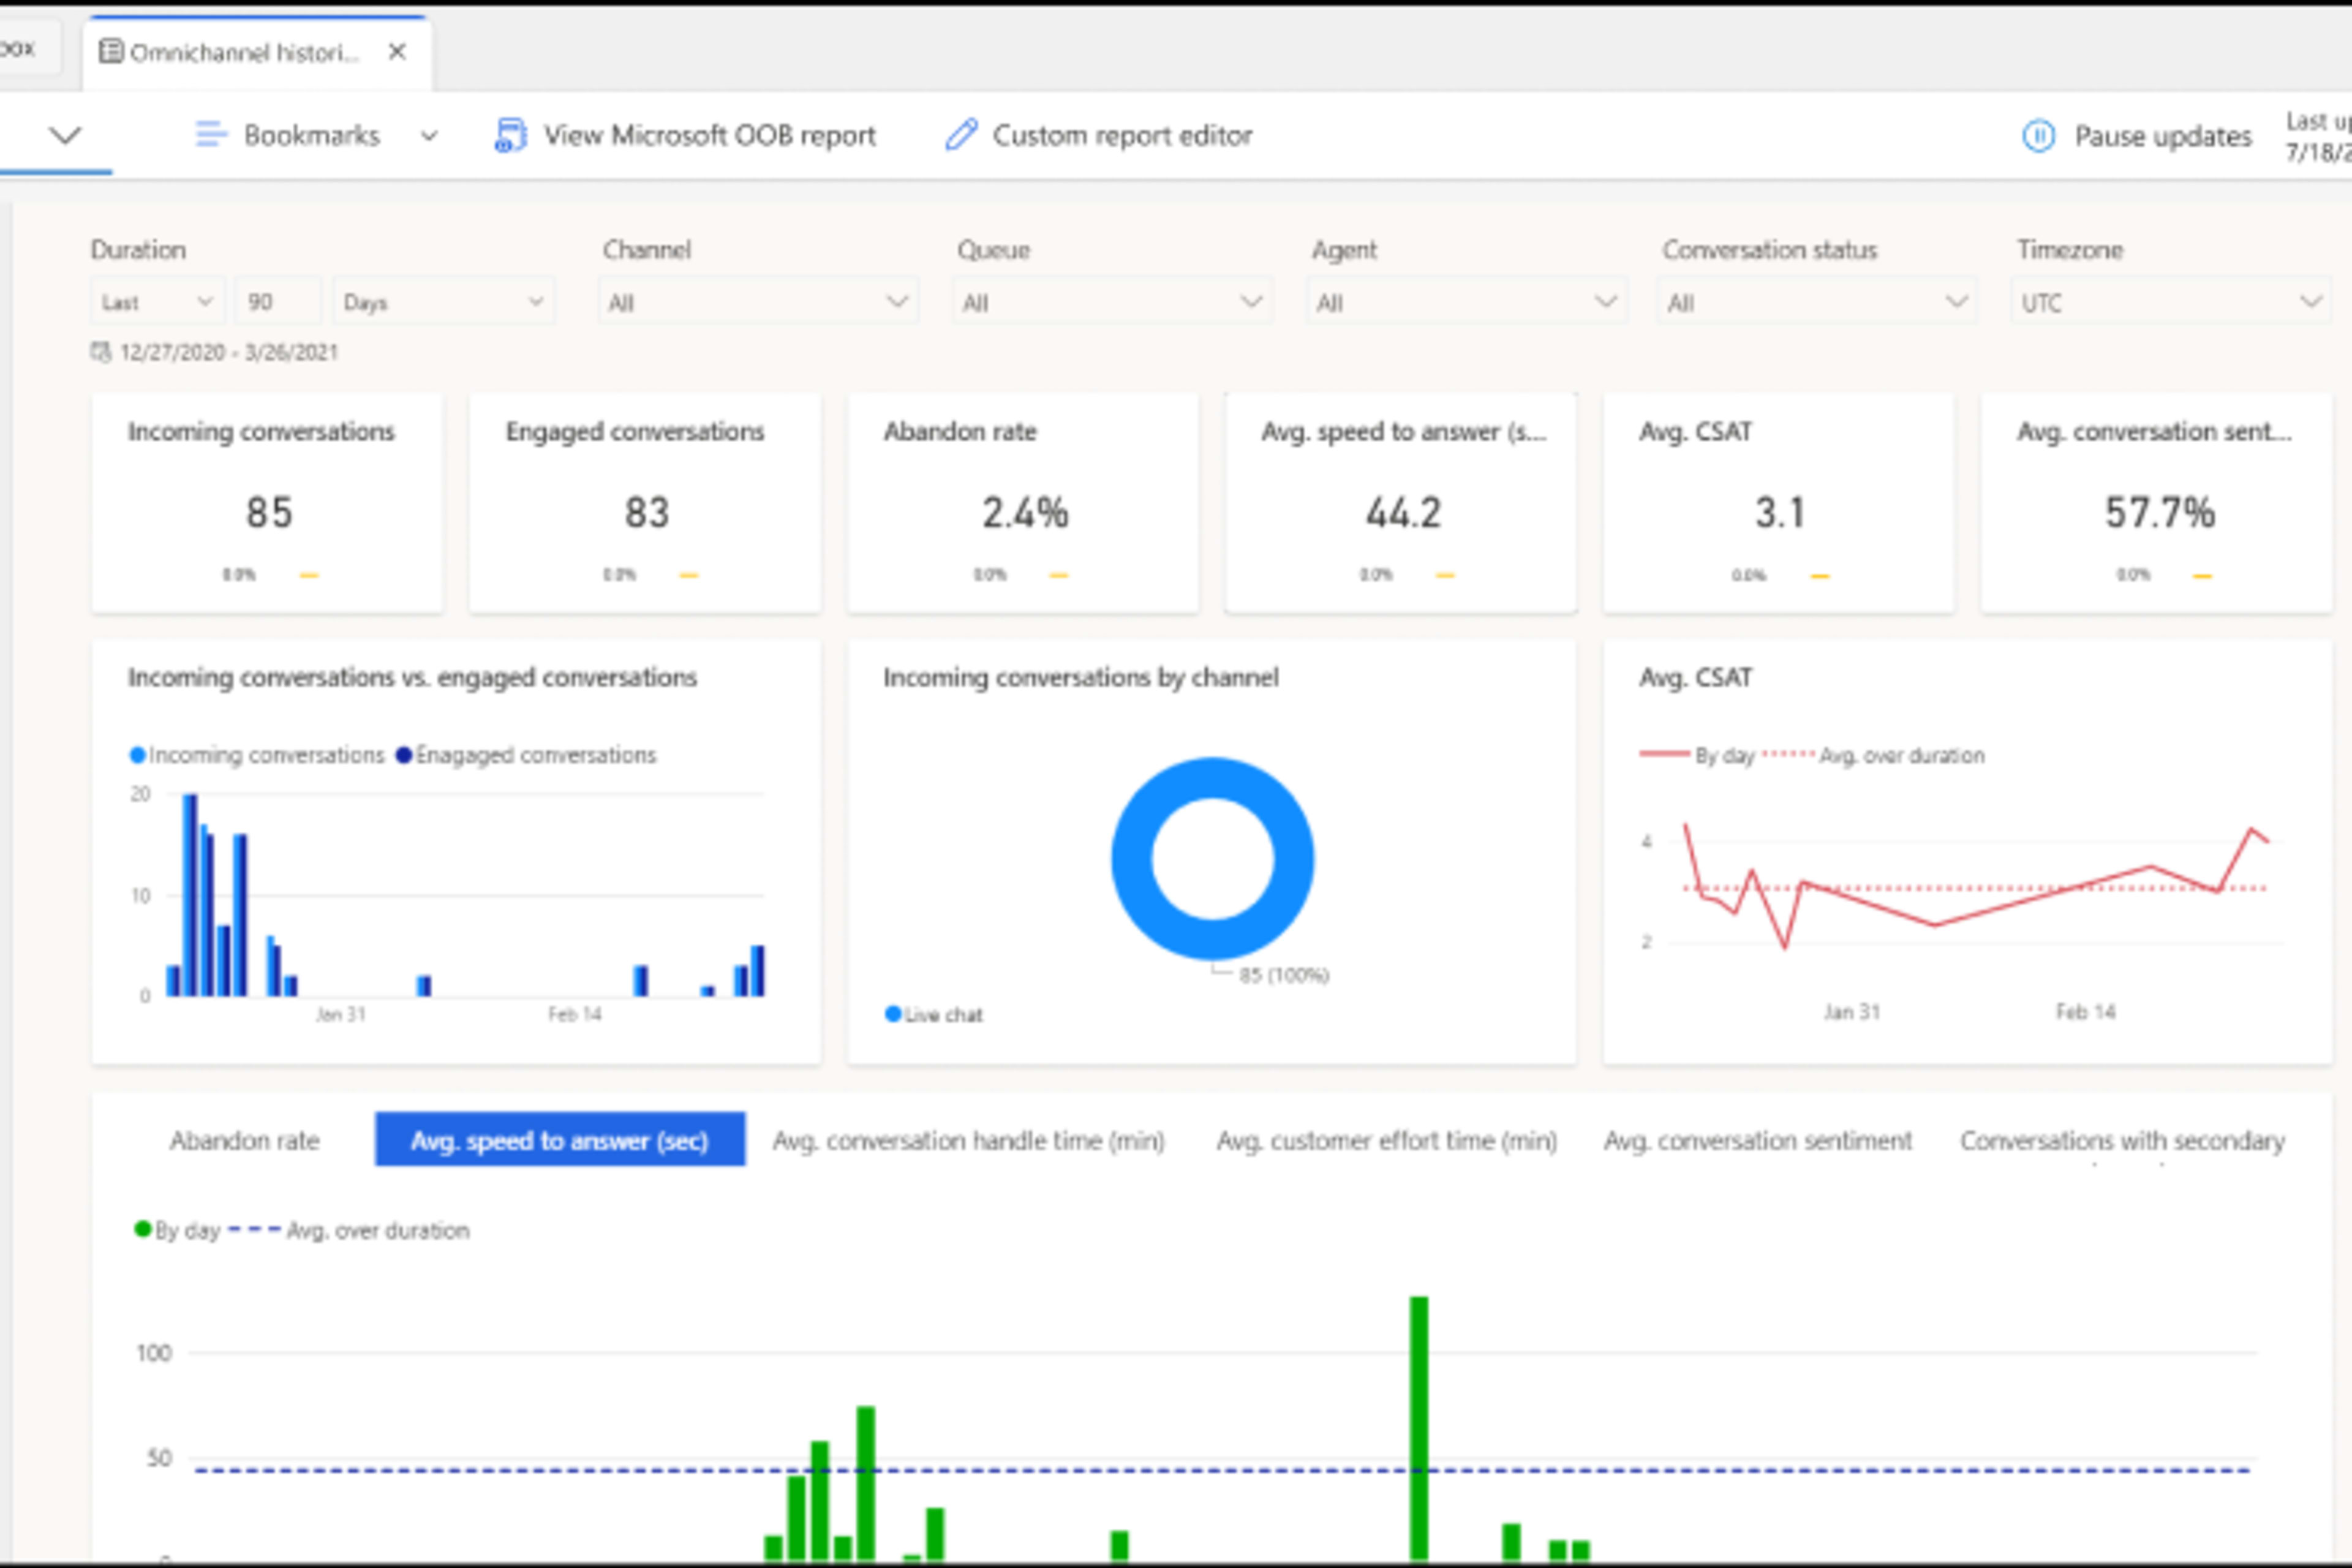Click the tallest green bar in speed chart
The image size is (2352, 1568).
tap(1419, 1428)
